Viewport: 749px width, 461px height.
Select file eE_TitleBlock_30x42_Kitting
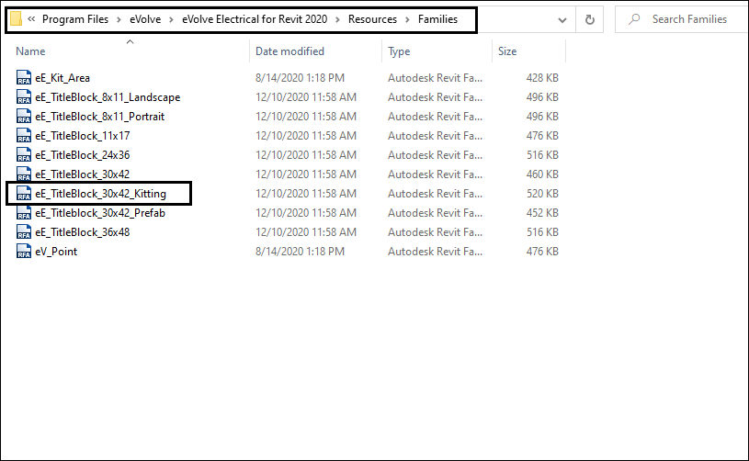point(101,193)
